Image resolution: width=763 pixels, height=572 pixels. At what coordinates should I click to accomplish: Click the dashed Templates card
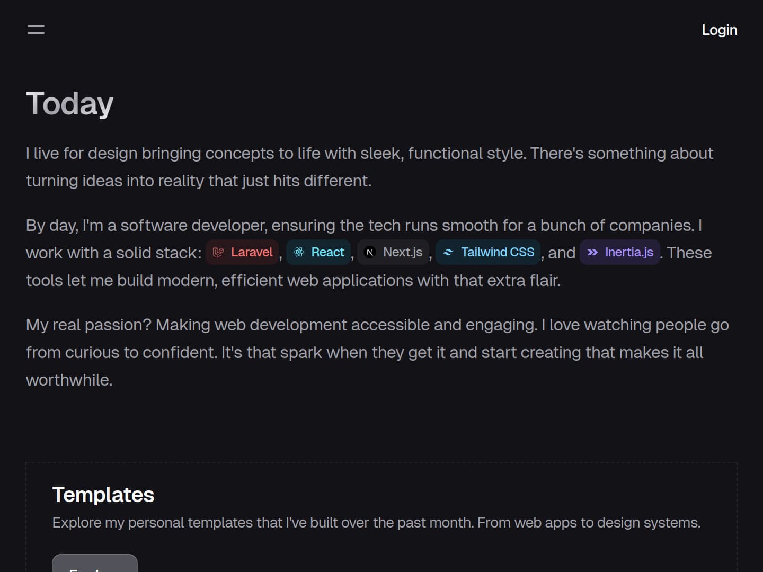tap(381, 517)
